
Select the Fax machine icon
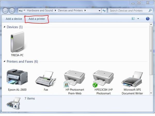(46, 79)
